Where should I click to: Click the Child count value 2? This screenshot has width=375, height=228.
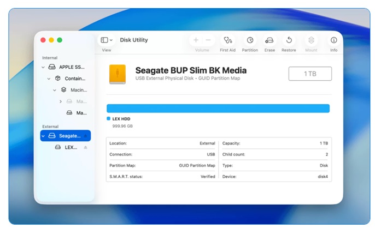(x=327, y=154)
